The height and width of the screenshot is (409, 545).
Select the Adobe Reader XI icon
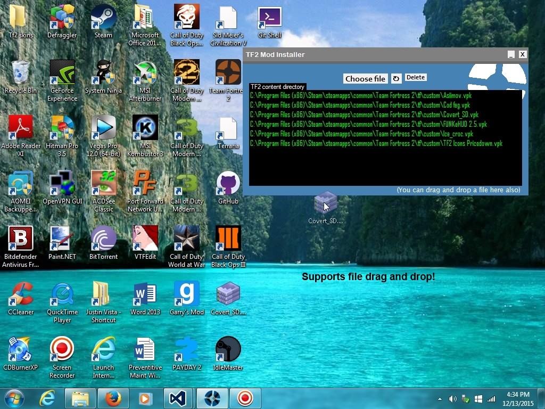coord(21,136)
